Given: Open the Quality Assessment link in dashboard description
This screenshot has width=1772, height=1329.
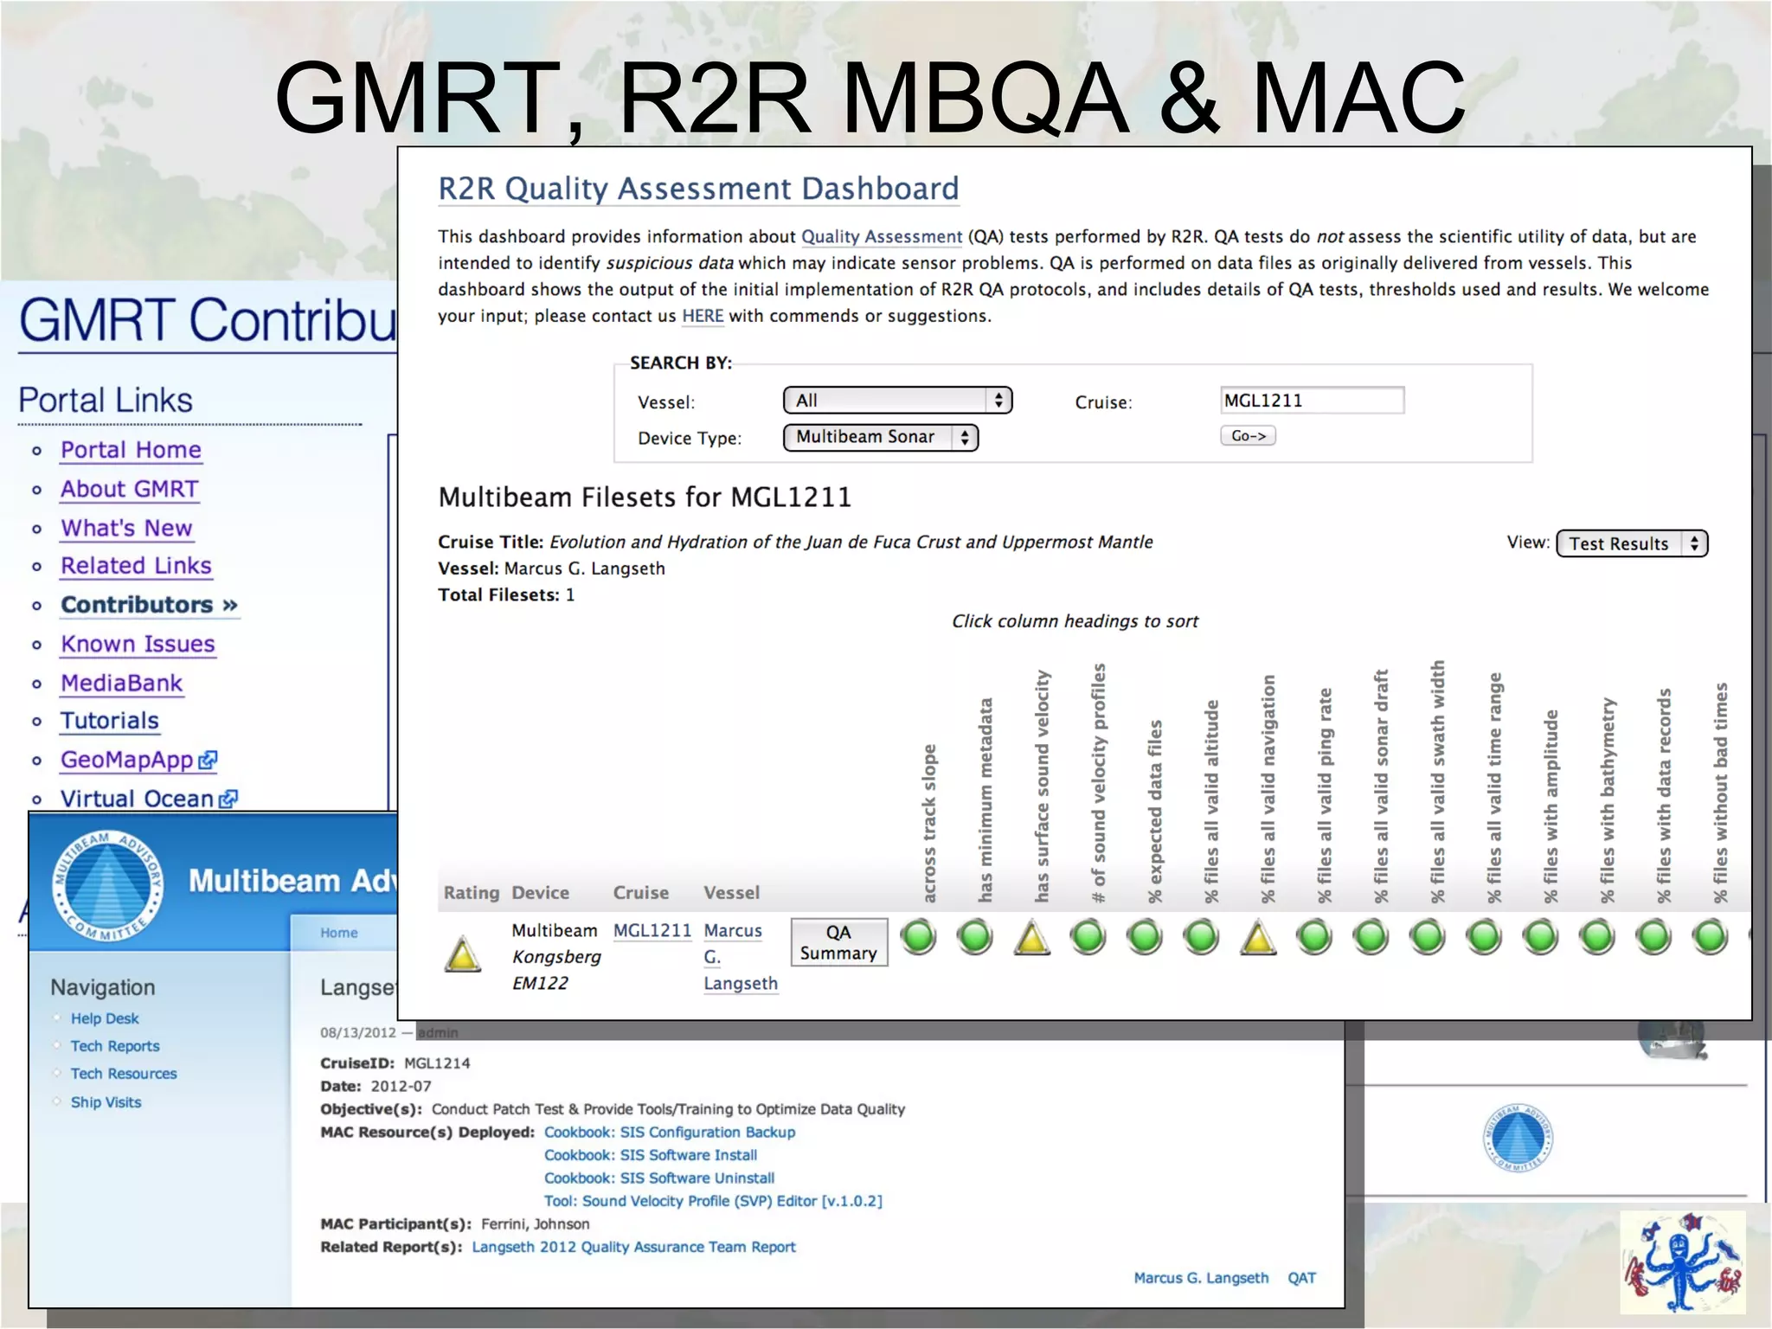Looking at the screenshot, I should 882,236.
